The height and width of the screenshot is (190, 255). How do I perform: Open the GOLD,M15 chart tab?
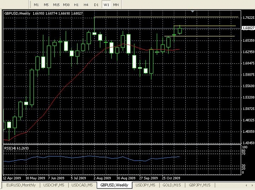point(172,185)
